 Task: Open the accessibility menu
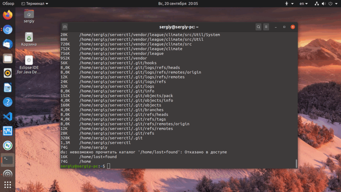pos(289,3)
